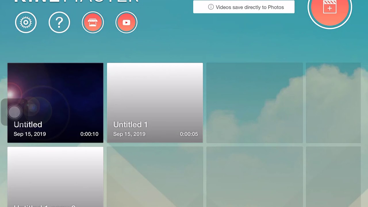Open the YouTube channel icon
Screen dimensions: 368x207
tap(126, 22)
